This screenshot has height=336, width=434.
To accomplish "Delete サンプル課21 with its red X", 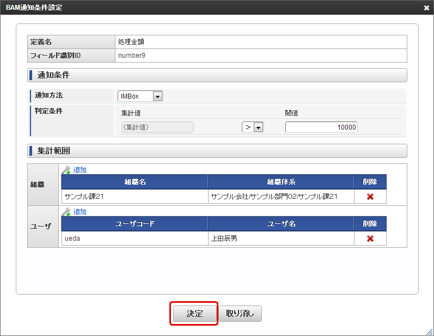I will coord(370,197).
